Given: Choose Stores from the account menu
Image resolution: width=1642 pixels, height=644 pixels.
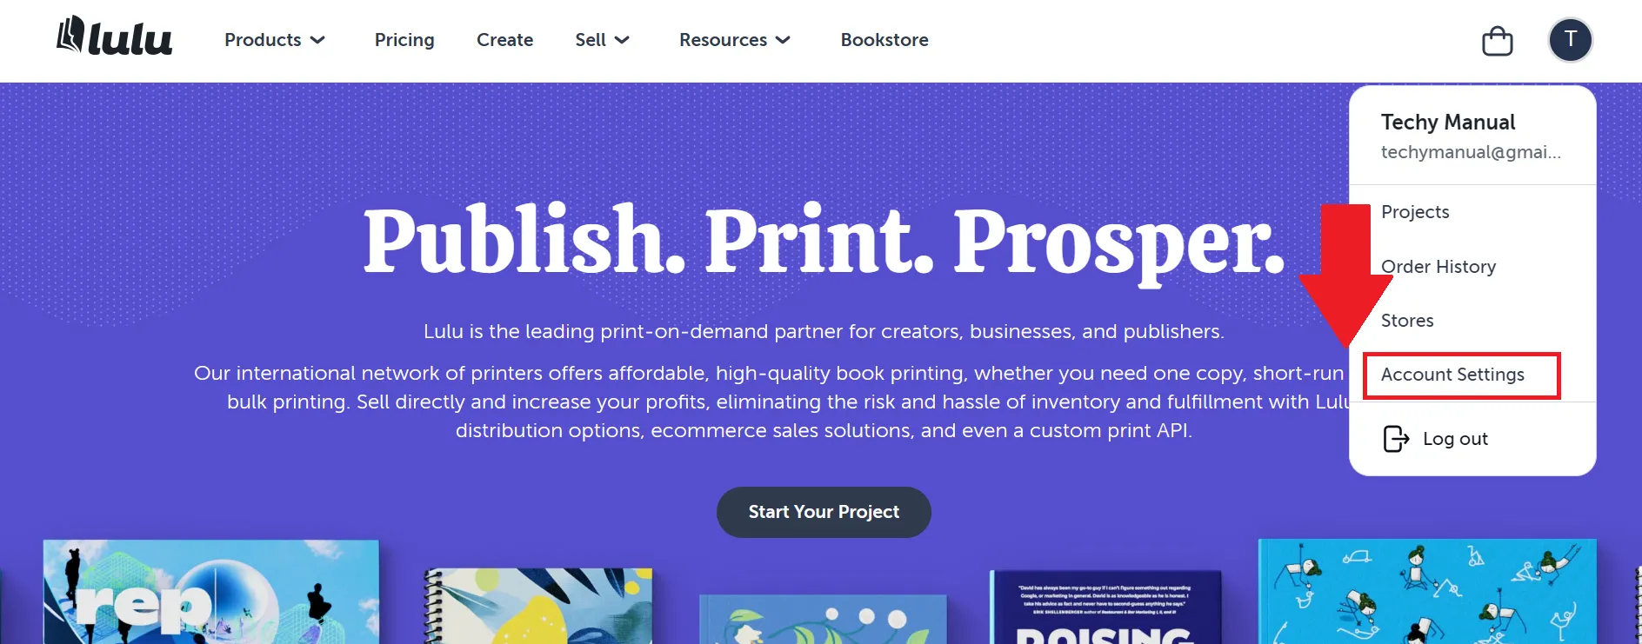Looking at the screenshot, I should (x=1407, y=321).
